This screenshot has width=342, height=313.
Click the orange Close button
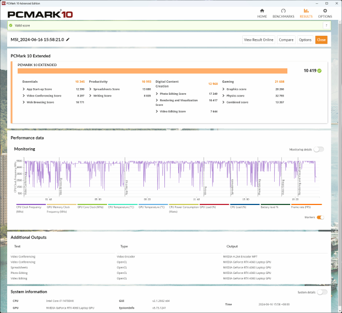coord(321,40)
